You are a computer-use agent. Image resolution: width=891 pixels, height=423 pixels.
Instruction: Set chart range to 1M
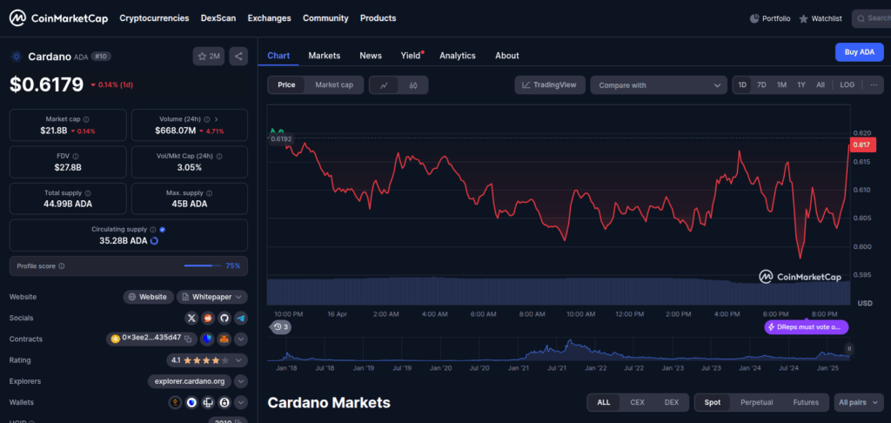point(782,84)
